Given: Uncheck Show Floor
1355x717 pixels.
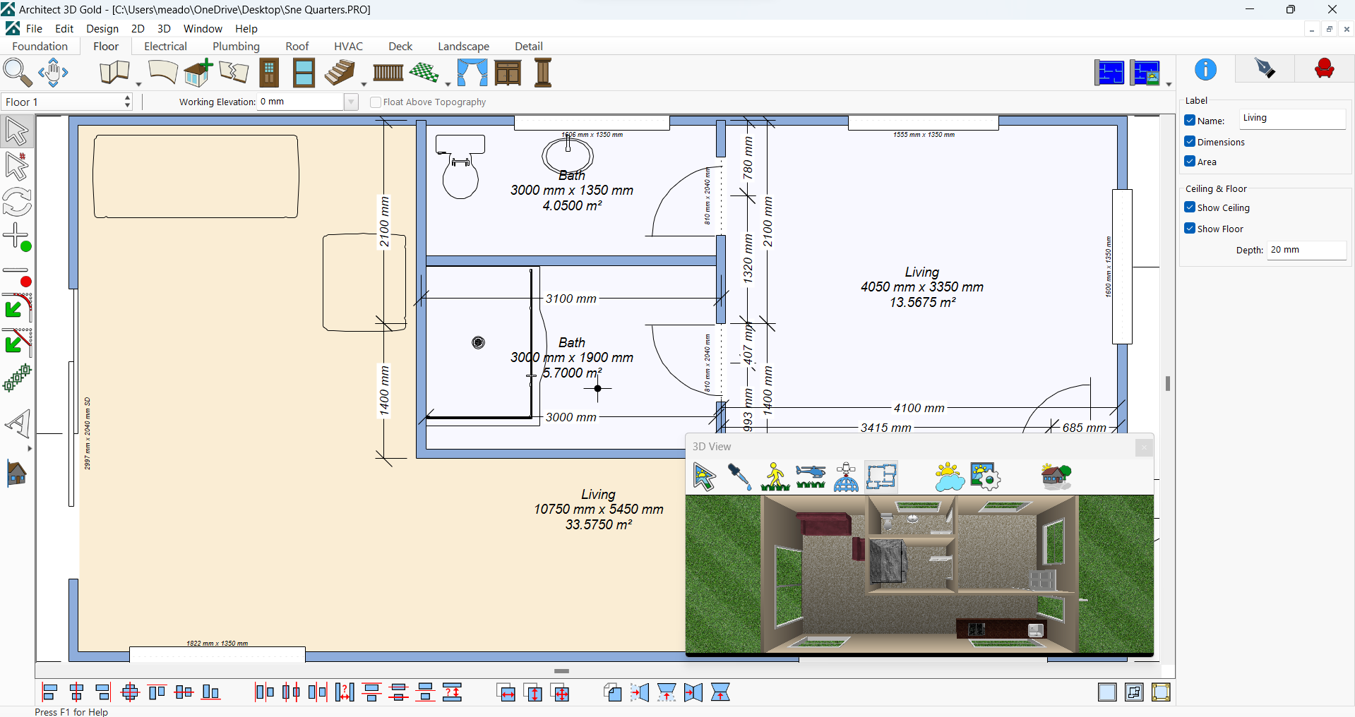Looking at the screenshot, I should click(1190, 229).
